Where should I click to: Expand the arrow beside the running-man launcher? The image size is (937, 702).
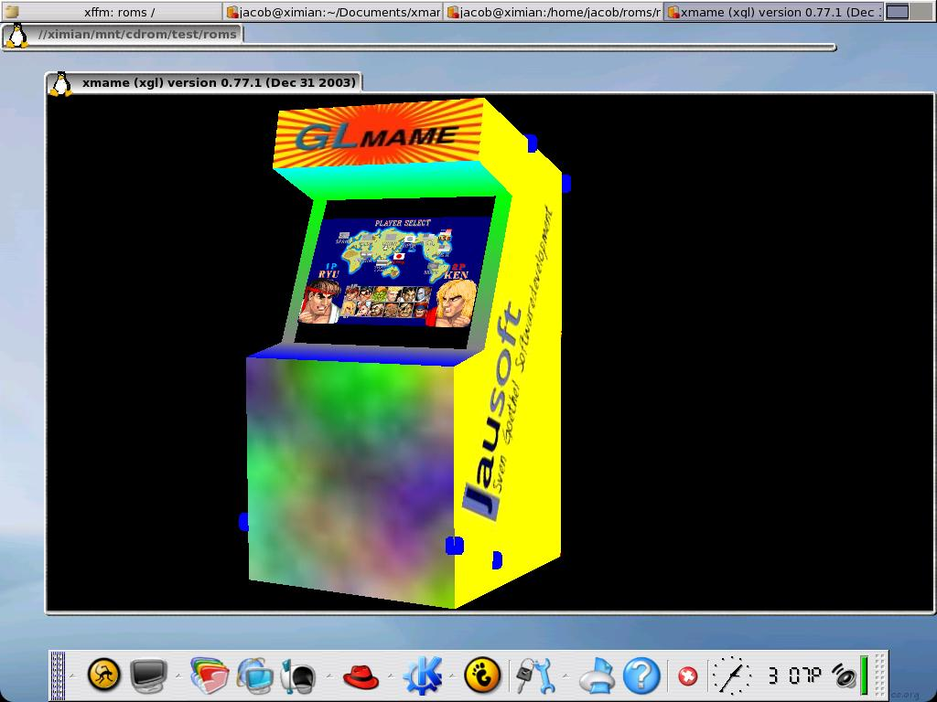point(73,675)
